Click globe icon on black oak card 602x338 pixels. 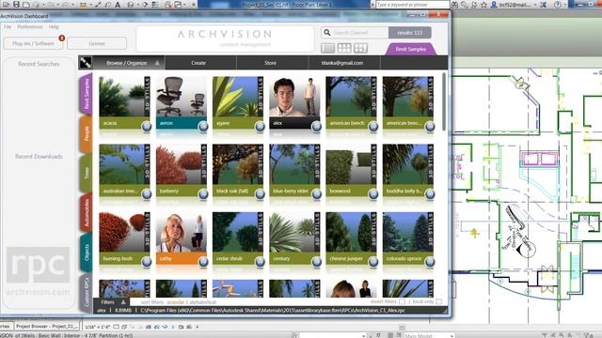click(x=260, y=194)
